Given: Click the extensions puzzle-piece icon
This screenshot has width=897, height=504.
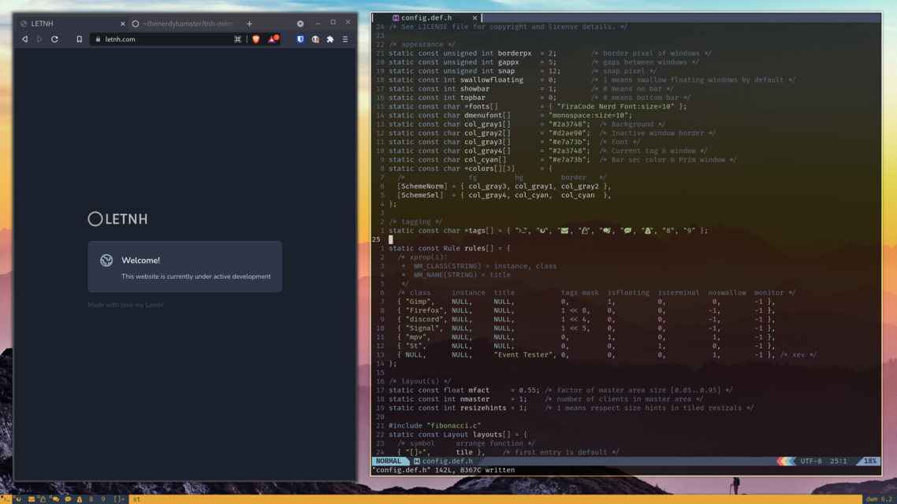Looking at the screenshot, I should pos(329,38).
